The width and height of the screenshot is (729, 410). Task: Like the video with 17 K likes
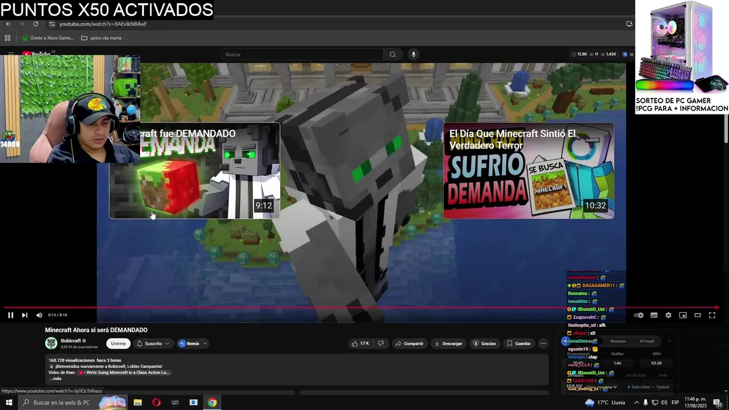click(x=360, y=343)
